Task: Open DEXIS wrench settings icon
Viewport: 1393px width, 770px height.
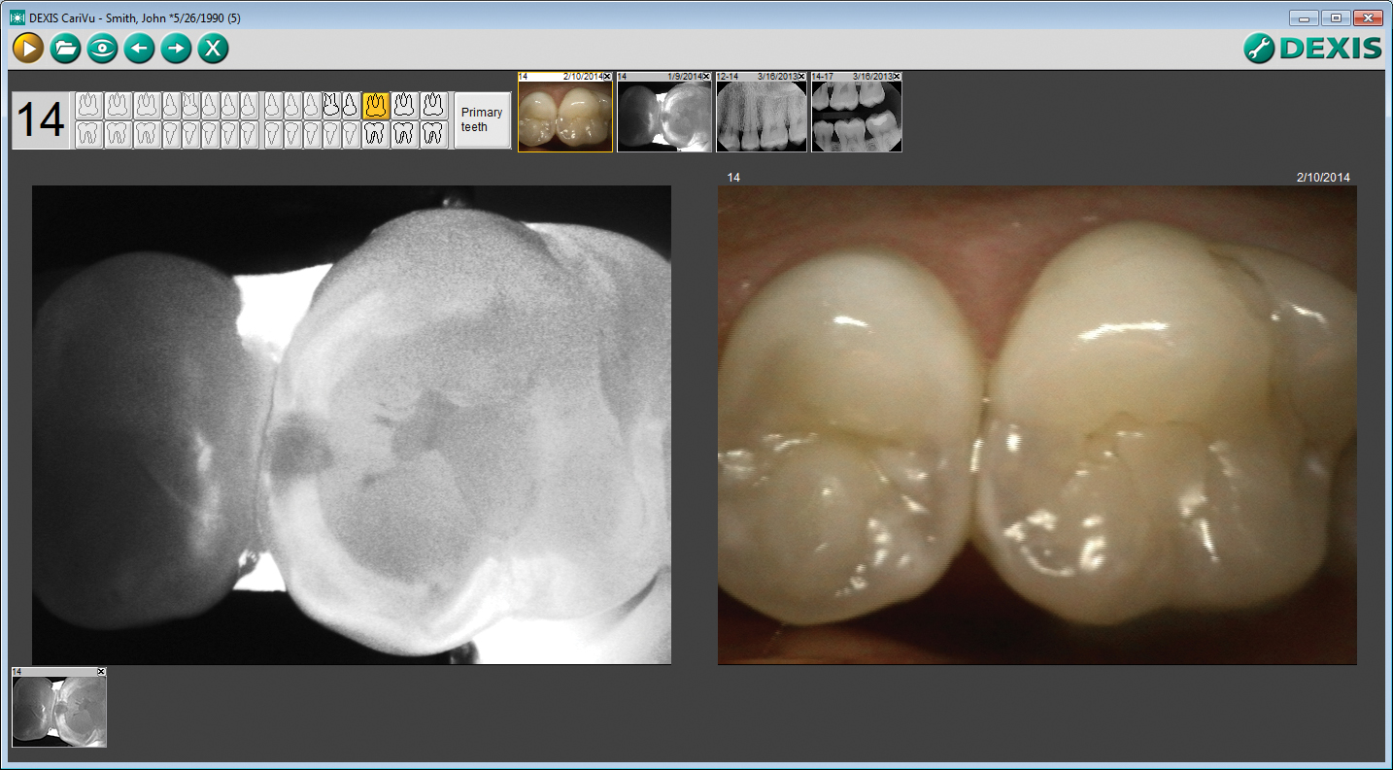Action: click(1259, 48)
